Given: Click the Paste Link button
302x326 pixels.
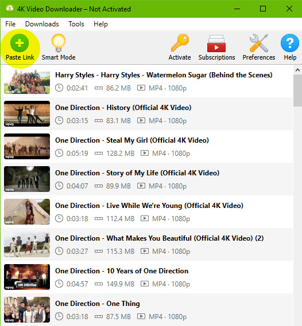Looking at the screenshot, I should coord(20,48).
